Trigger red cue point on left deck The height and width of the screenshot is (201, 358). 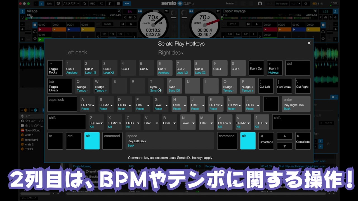45,29
